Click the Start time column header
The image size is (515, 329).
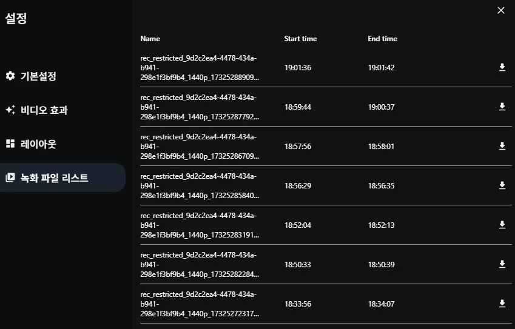pyautogui.click(x=300, y=39)
